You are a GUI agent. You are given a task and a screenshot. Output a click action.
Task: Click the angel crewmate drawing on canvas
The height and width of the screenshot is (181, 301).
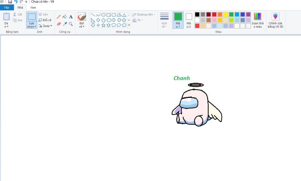click(197, 105)
